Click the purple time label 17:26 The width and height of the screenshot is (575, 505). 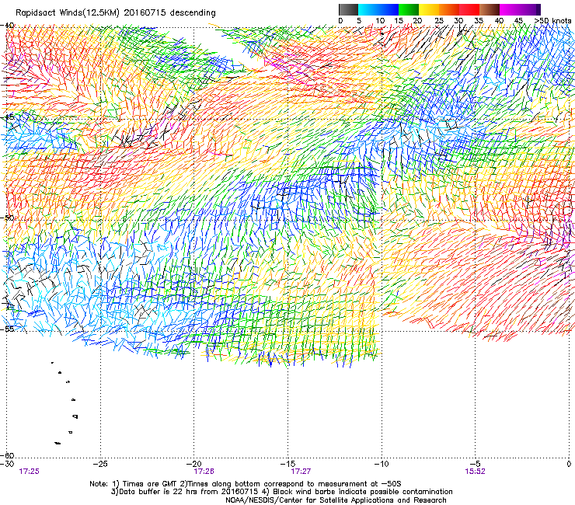click(x=204, y=472)
